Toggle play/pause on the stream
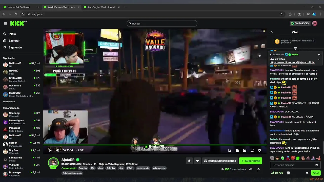Viewport: 324px width, 182px height. point(50,150)
